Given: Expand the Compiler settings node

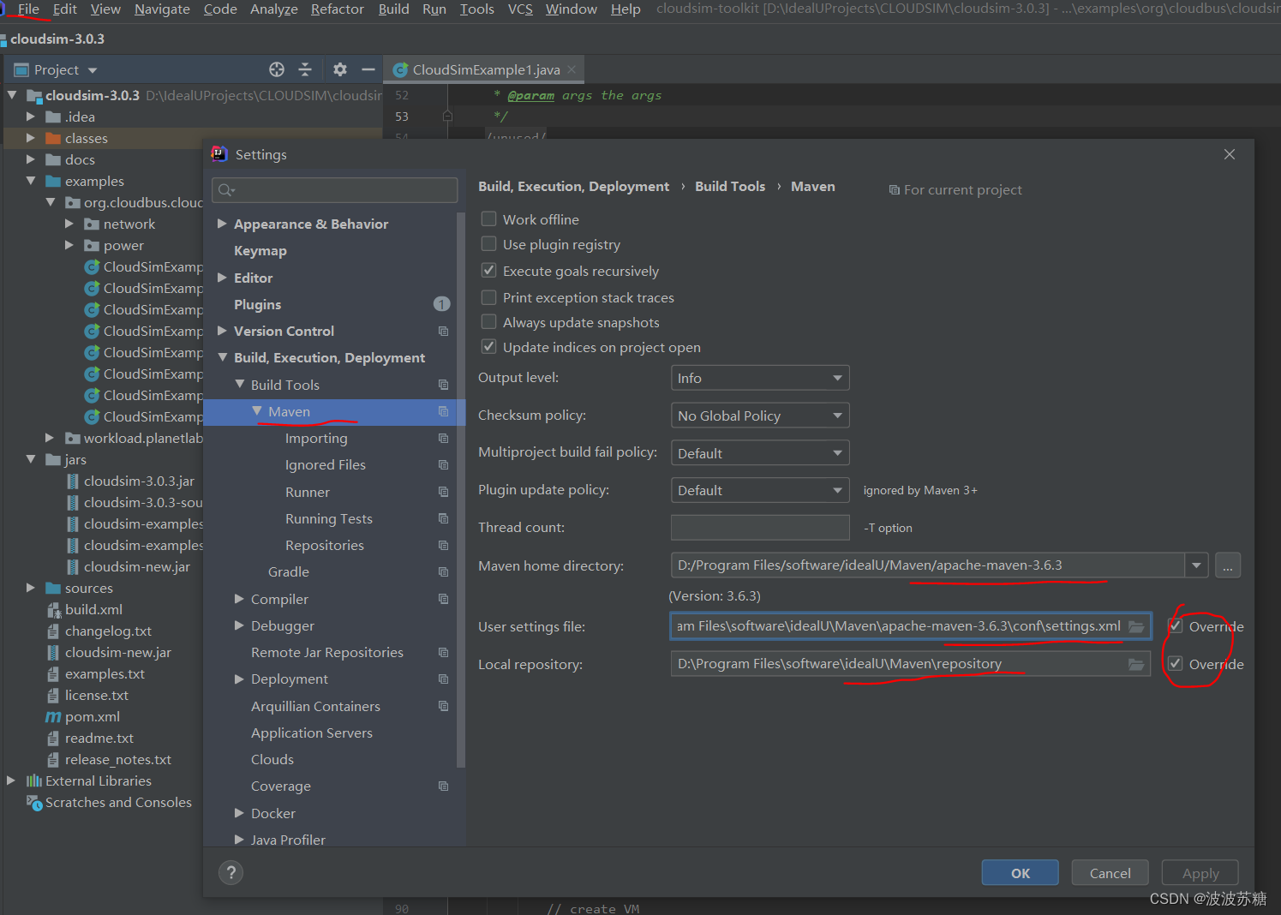Looking at the screenshot, I should (239, 599).
